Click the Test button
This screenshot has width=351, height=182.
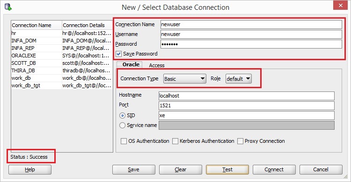(x=227, y=169)
